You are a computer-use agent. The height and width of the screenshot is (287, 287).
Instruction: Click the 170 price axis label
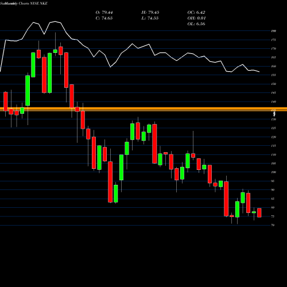pos(274,49)
